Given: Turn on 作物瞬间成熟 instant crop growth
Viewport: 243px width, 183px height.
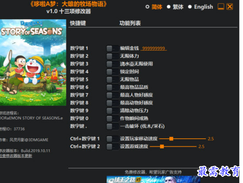Looking at the screenshot, I should (112, 118).
